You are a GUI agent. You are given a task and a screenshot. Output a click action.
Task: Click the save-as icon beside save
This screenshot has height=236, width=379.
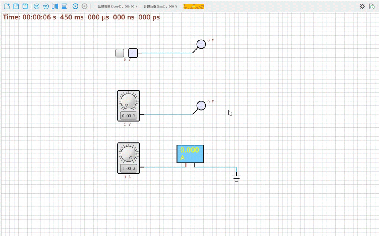[25, 6]
